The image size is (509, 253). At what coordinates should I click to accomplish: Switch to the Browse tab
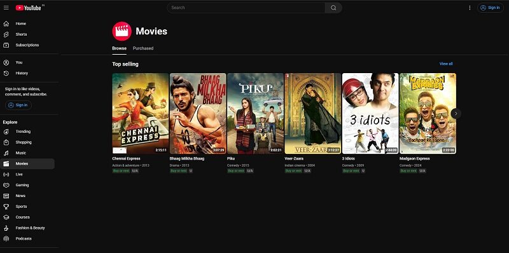[119, 48]
